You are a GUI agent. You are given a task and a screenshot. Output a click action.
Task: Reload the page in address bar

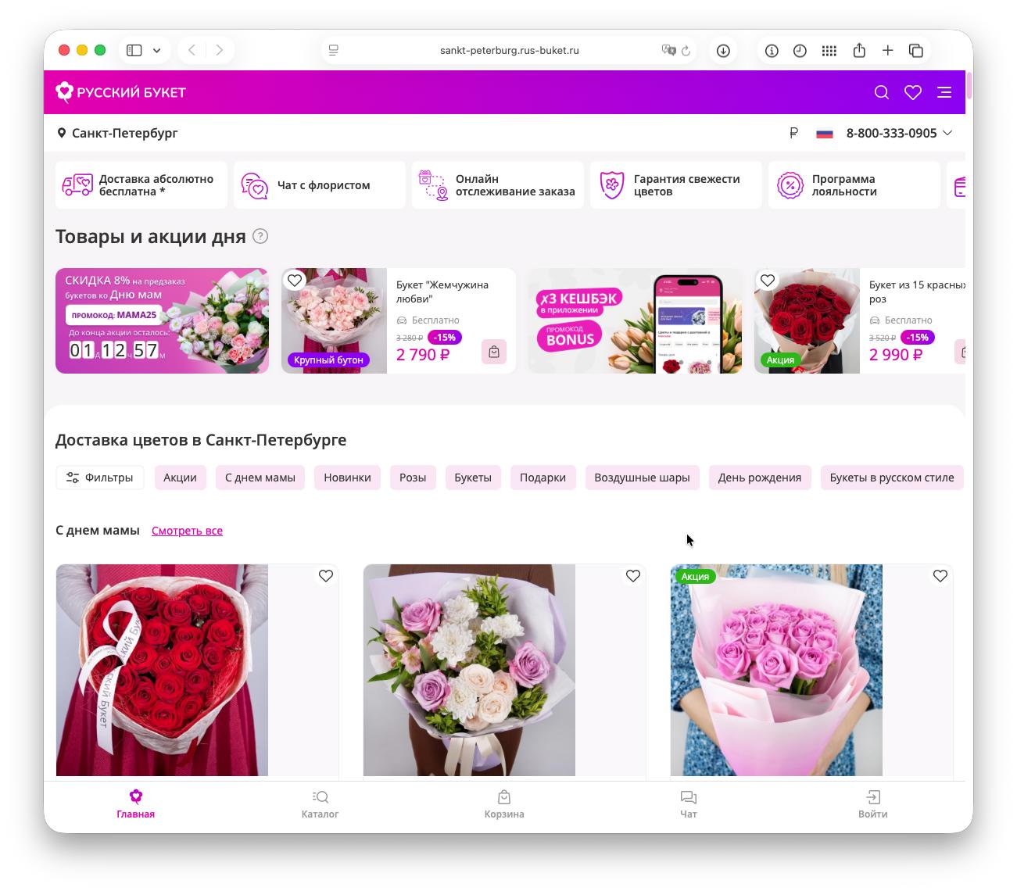[x=686, y=51]
